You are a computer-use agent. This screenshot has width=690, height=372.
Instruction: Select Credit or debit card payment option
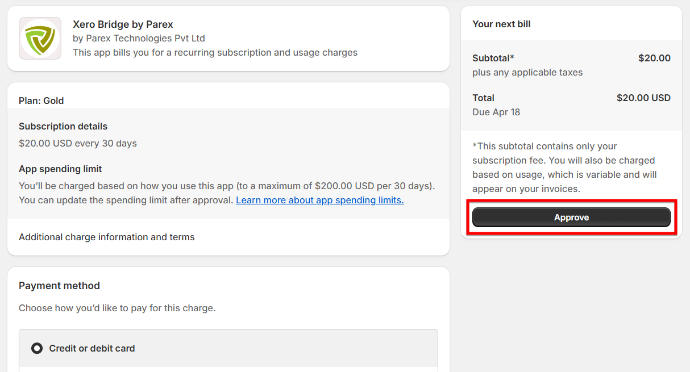coord(37,348)
